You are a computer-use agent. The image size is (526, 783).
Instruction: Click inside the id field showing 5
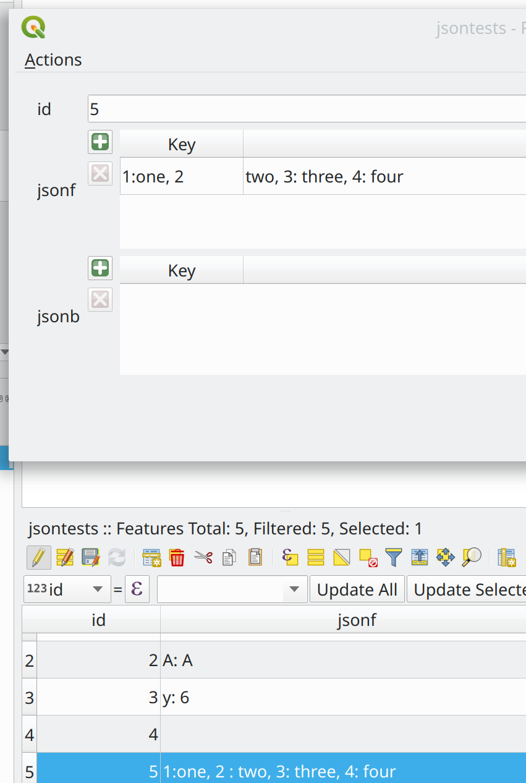pyautogui.click(x=247, y=108)
